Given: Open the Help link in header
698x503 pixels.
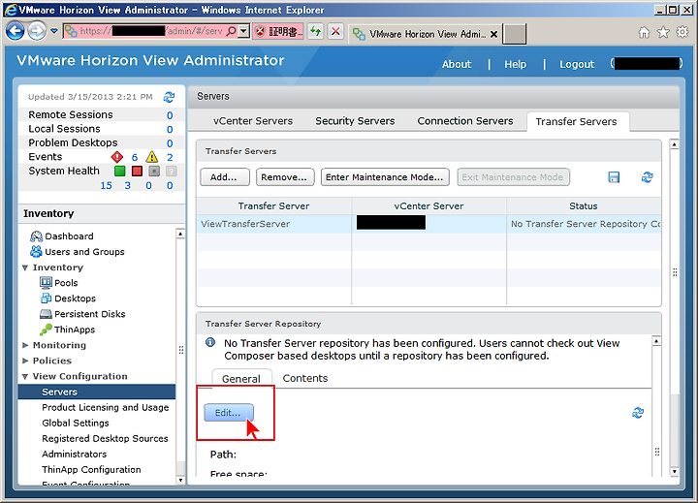Looking at the screenshot, I should pyautogui.click(x=515, y=64).
